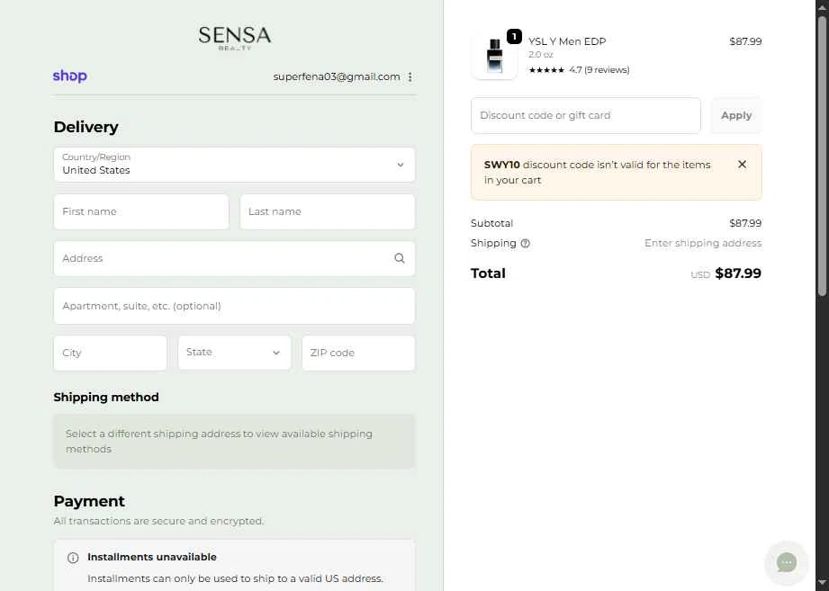Click the ZIP code field

[x=358, y=353]
